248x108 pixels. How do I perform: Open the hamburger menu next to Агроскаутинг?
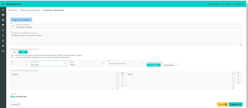tap(3, 4)
